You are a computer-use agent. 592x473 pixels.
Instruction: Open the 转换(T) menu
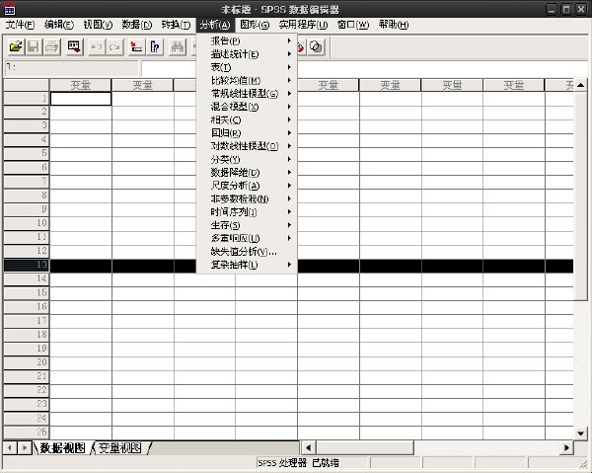click(176, 25)
